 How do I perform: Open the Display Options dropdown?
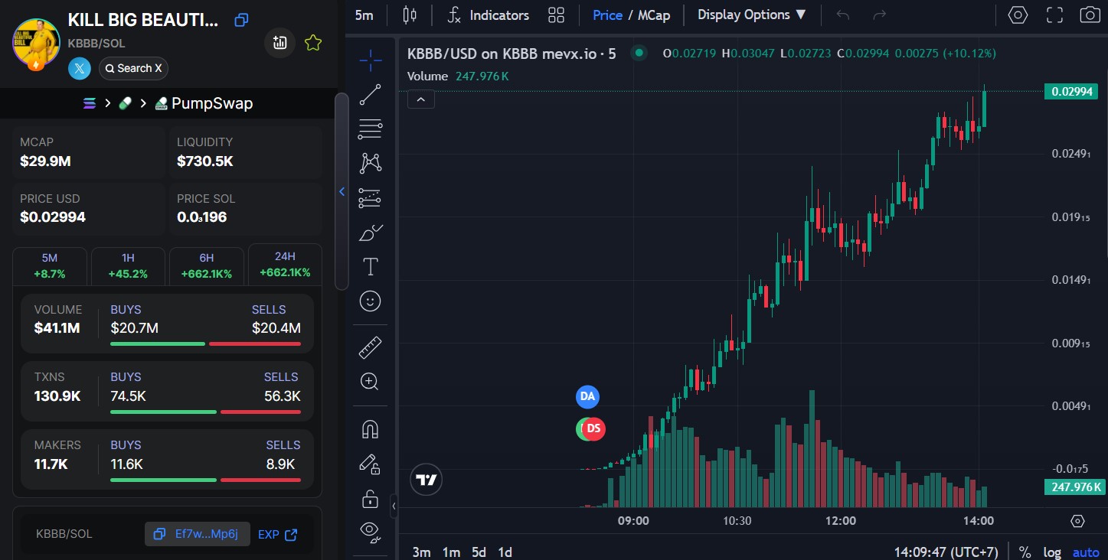pyautogui.click(x=751, y=15)
